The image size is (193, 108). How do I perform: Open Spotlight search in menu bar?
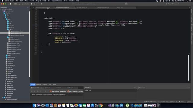point(187,1)
